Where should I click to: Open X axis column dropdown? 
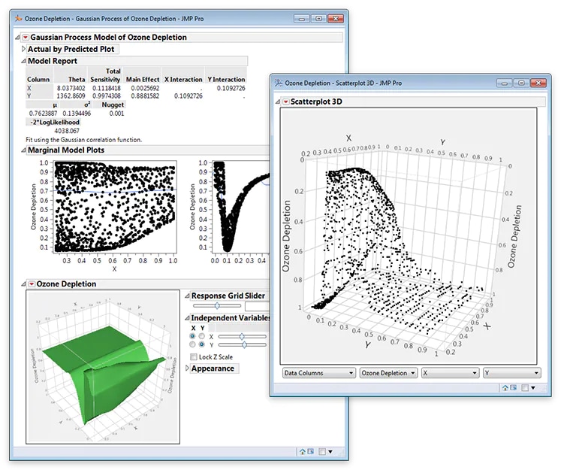tap(450, 373)
